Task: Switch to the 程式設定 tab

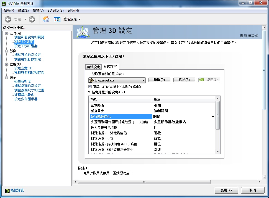Action: [x=110, y=66]
